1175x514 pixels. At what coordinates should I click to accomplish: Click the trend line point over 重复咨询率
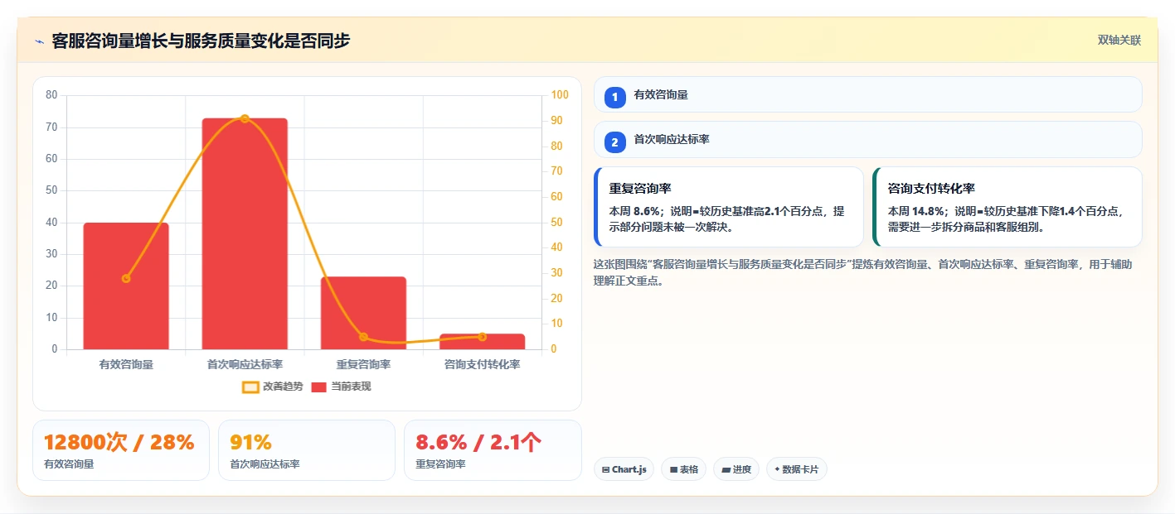363,337
